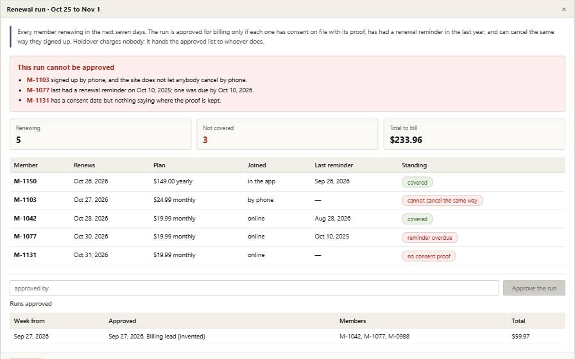Select member M-1042 in the table
This screenshot has width=575, height=359.
pyautogui.click(x=25, y=219)
